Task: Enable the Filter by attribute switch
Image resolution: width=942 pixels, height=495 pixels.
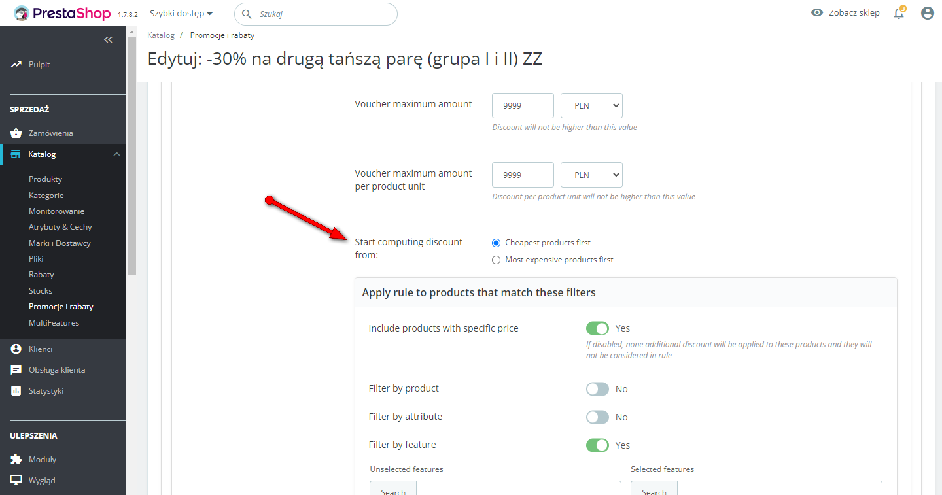Action: [597, 417]
